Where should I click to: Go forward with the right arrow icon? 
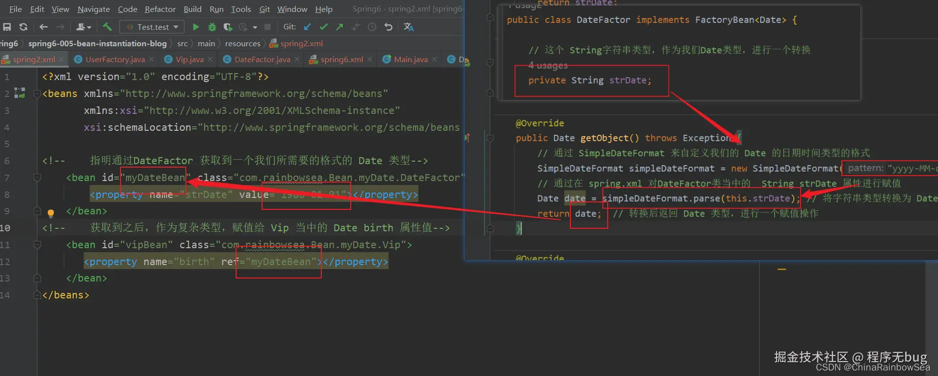tap(60, 27)
